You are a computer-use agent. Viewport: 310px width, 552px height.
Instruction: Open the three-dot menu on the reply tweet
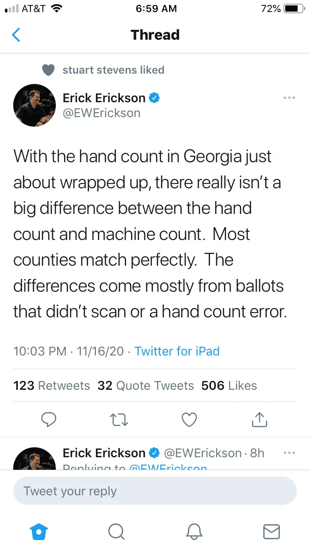click(289, 453)
